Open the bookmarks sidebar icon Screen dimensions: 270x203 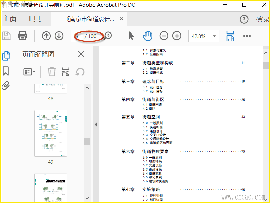point(6,71)
